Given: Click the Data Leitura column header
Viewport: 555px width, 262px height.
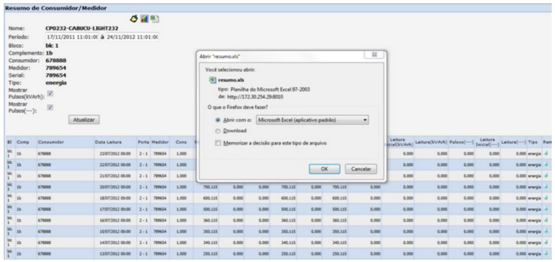Looking at the screenshot, I should [x=108, y=141].
